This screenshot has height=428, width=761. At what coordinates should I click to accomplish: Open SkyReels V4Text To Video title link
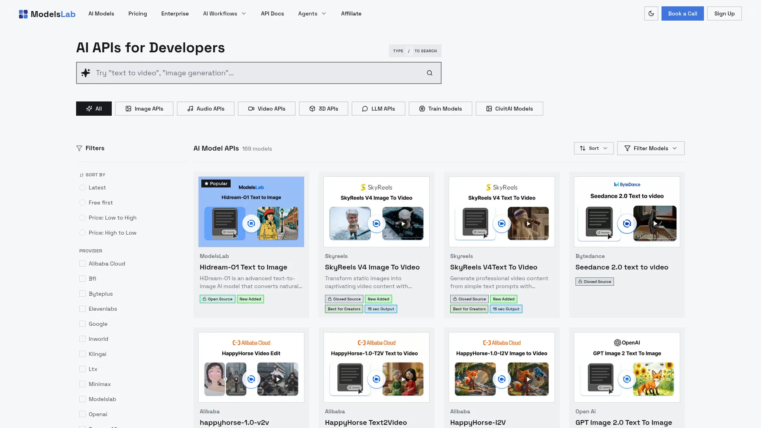click(494, 267)
